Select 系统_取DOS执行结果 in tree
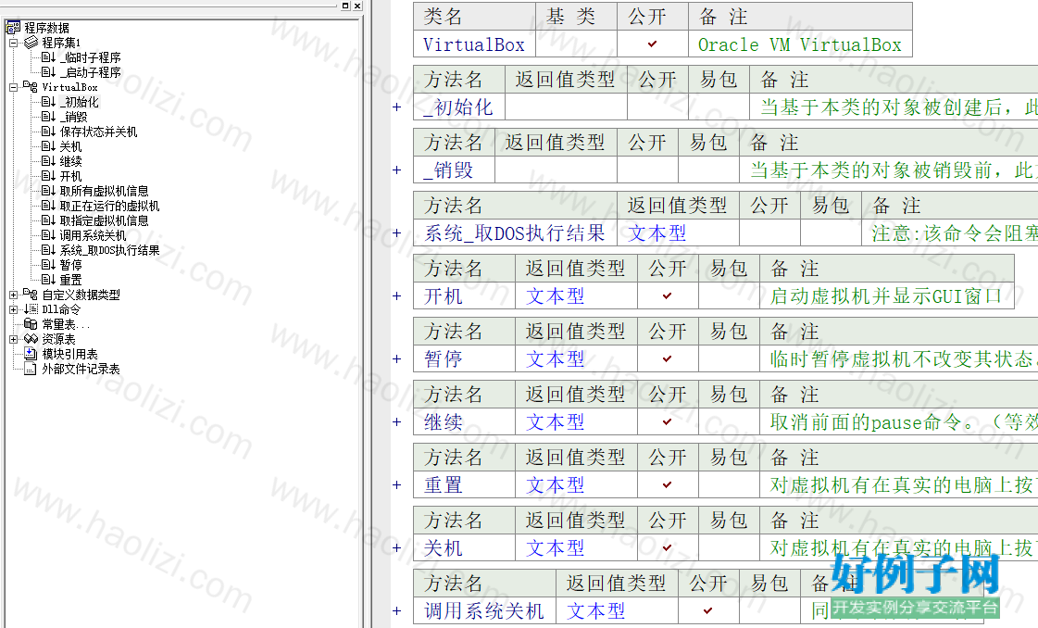Viewport: 1038px width, 628px height. [110, 250]
